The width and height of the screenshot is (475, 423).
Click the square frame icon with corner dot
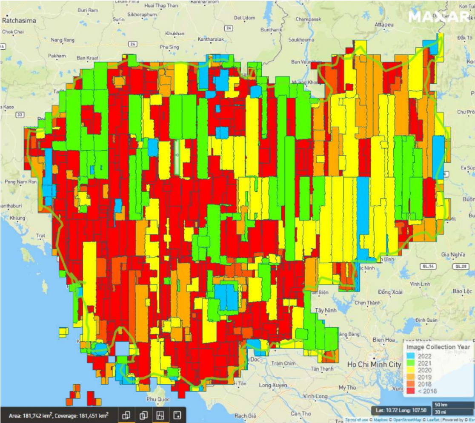[x=177, y=415]
